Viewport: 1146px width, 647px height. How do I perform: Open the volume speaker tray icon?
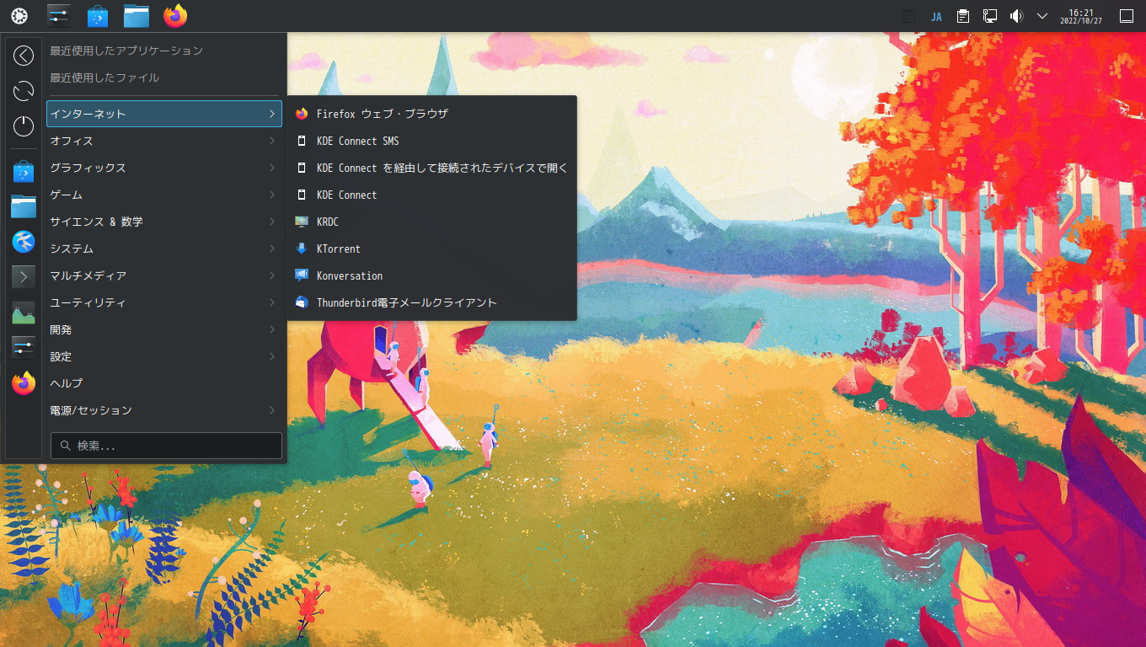1016,16
